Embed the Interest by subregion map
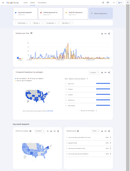 tap(55, 131)
